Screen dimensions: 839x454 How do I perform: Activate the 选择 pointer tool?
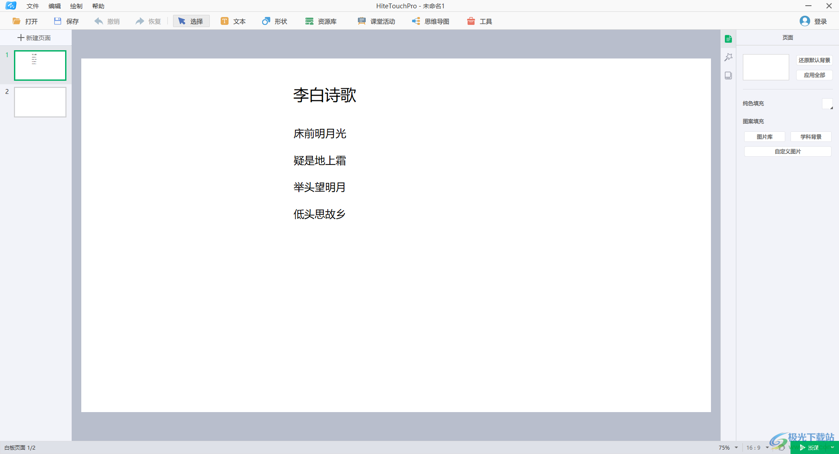pyautogui.click(x=191, y=21)
